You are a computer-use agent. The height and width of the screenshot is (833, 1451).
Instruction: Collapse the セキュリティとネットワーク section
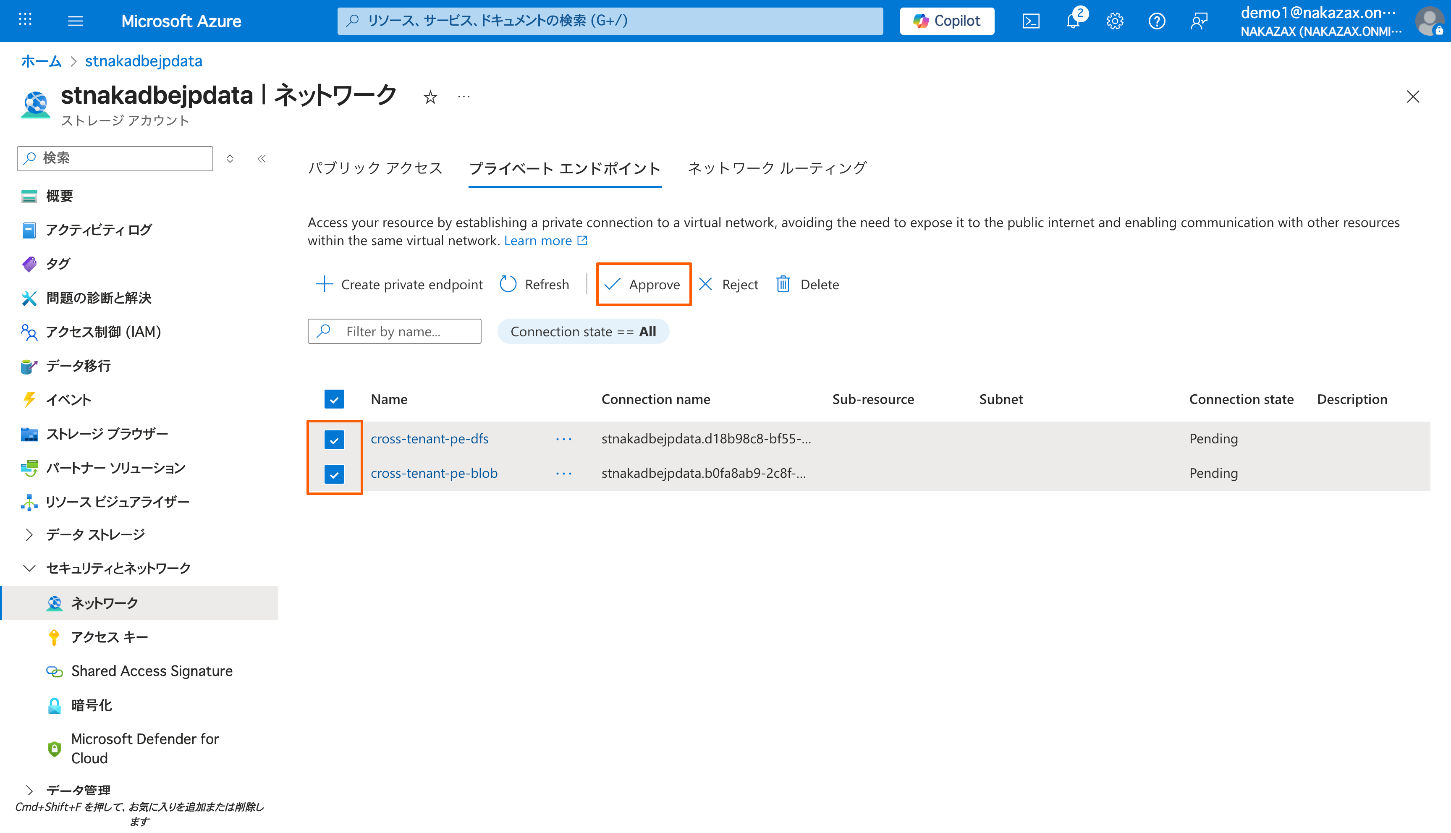29,568
